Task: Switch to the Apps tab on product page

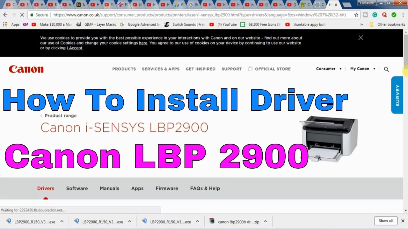Action: pyautogui.click(x=137, y=188)
